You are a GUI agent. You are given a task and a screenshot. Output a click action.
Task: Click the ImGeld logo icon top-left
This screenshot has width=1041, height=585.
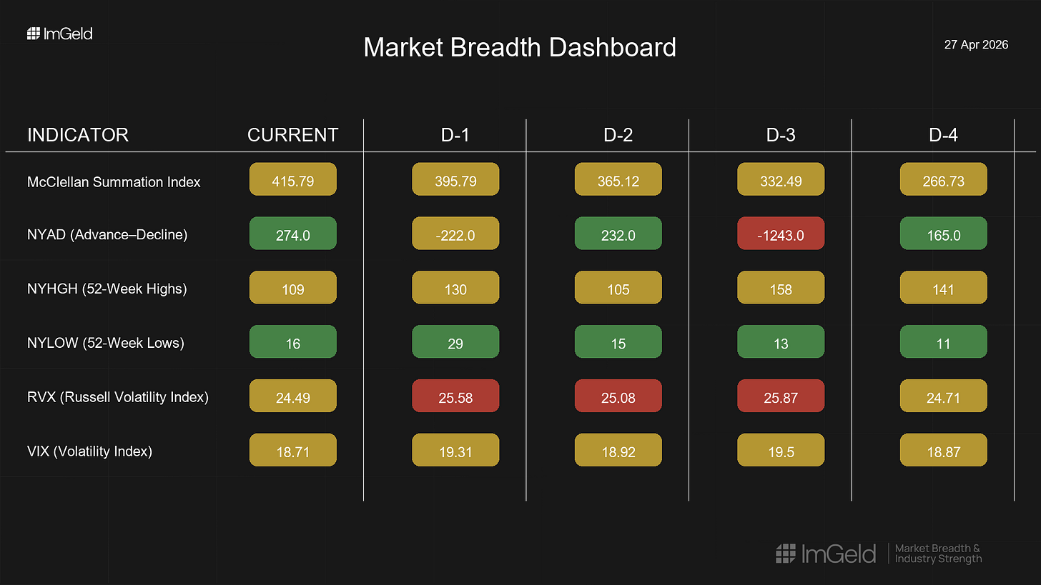pos(33,34)
